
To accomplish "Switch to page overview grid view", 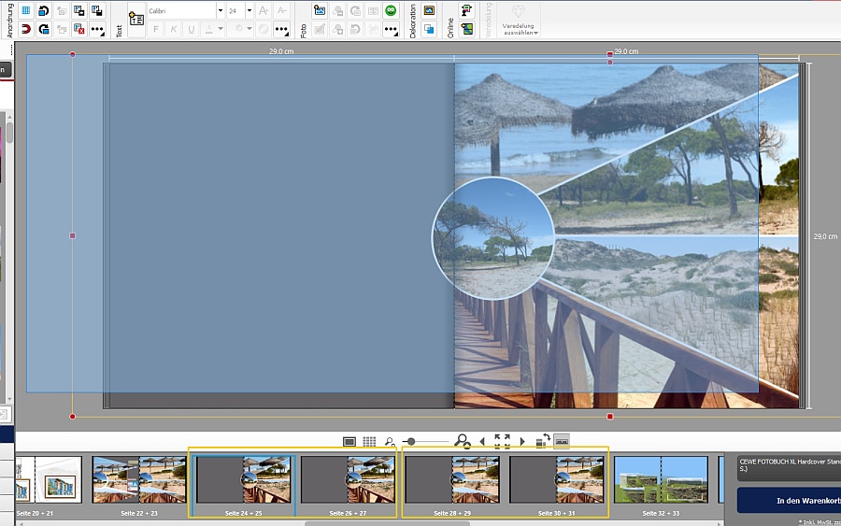I will point(369,441).
